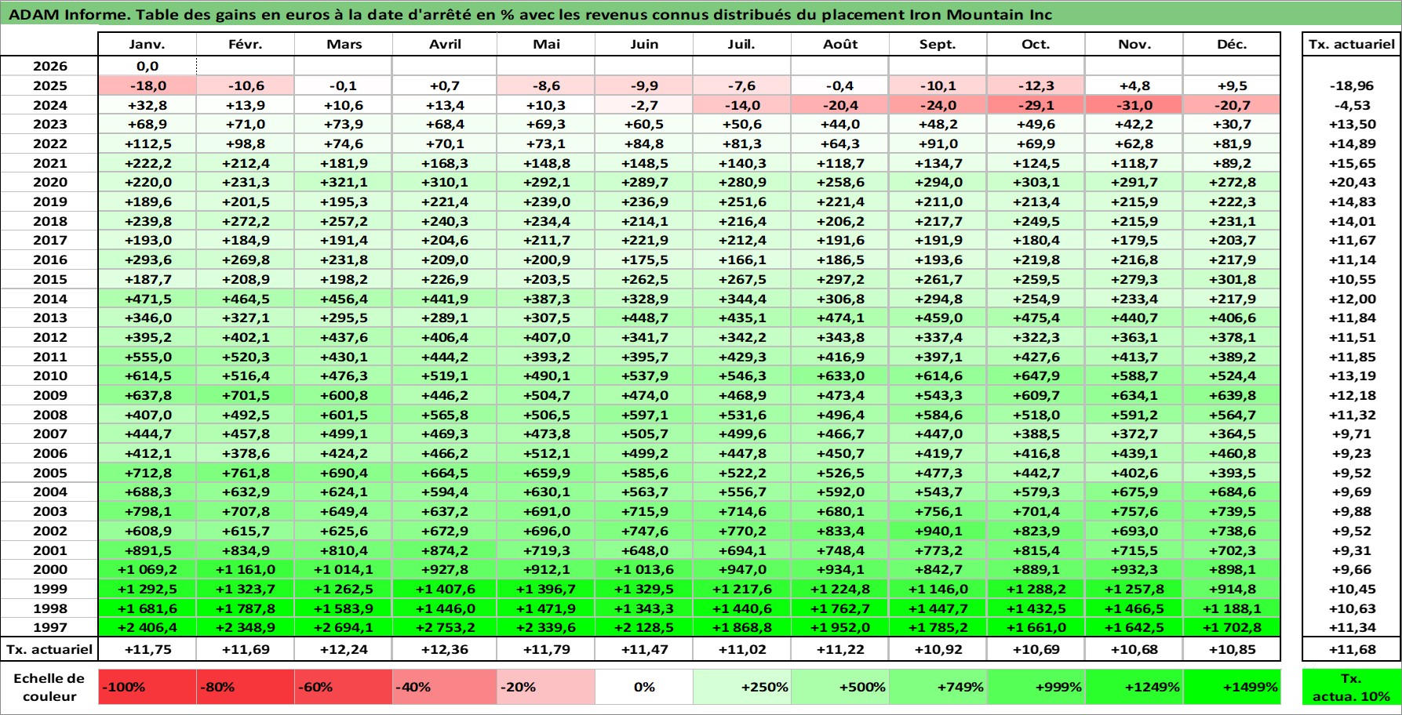Select the Août column header
The width and height of the screenshot is (1402, 715).
840,44
